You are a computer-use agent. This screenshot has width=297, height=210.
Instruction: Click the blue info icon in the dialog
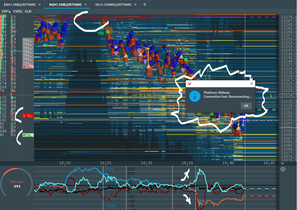pos(195,96)
